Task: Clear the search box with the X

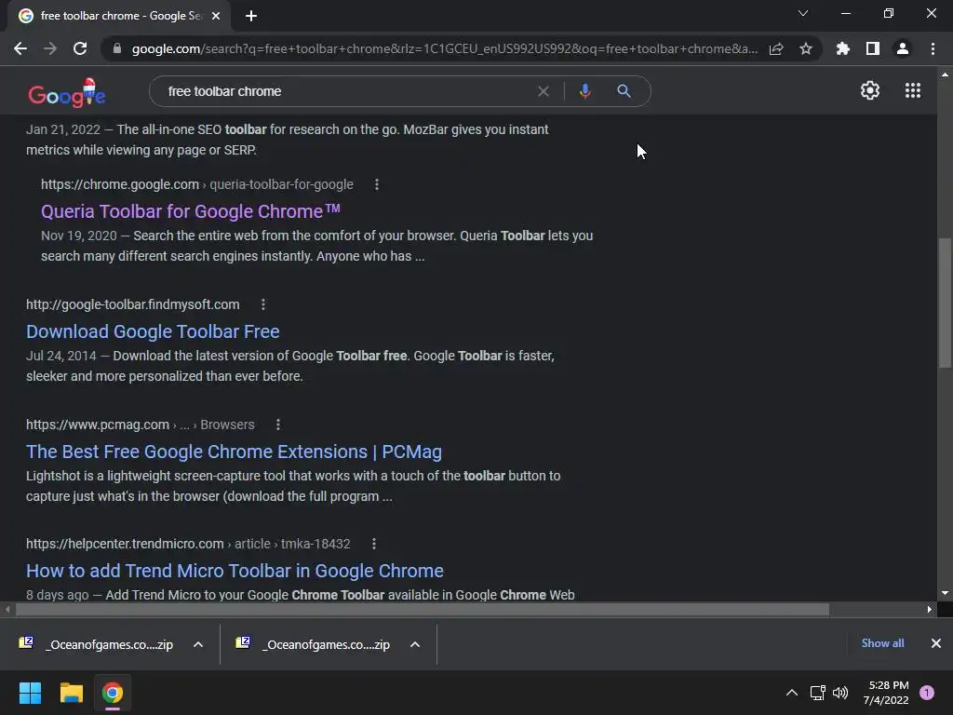Action: pyautogui.click(x=544, y=91)
